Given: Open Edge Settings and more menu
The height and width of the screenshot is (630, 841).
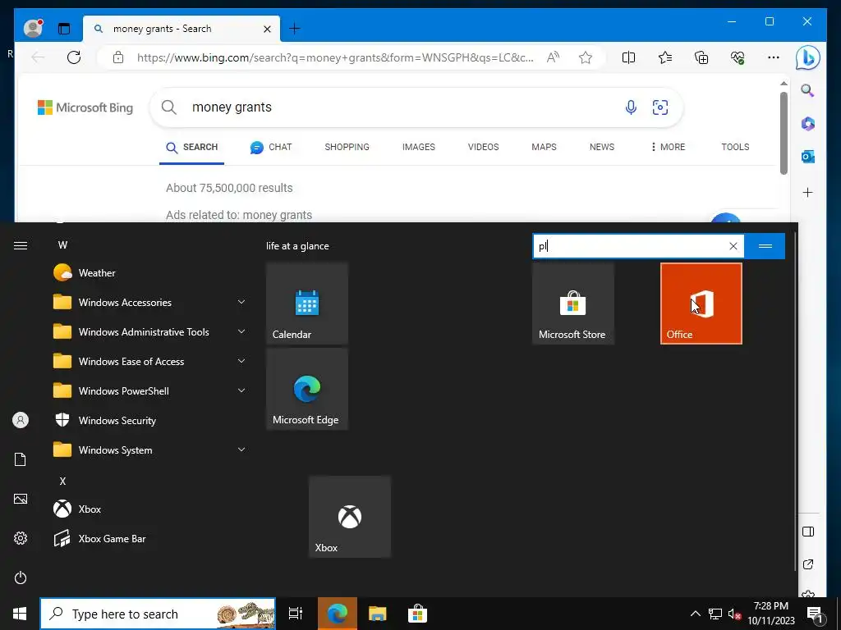Looking at the screenshot, I should coord(774,57).
